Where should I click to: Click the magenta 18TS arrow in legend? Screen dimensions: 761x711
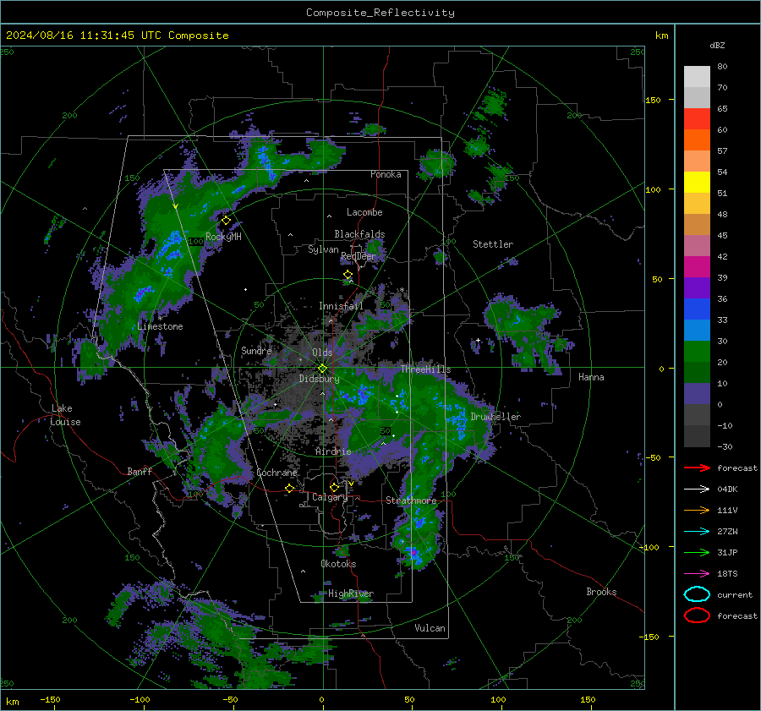click(697, 573)
